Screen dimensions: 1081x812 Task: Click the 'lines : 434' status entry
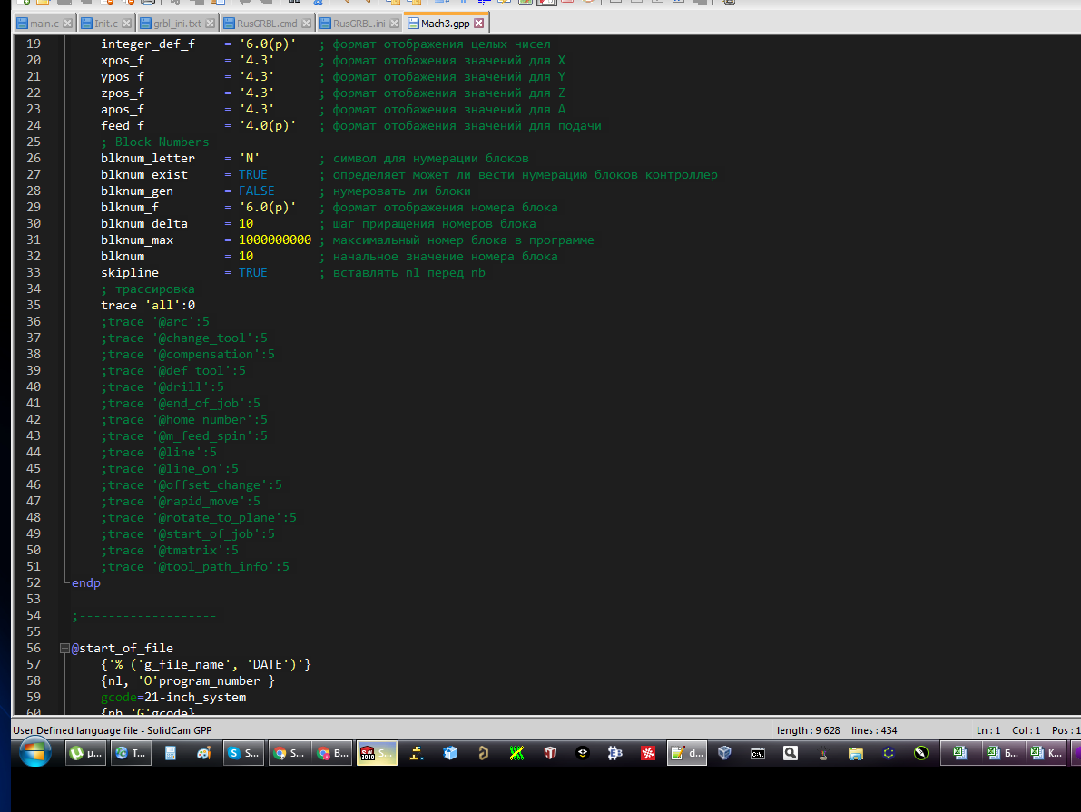[874, 730]
